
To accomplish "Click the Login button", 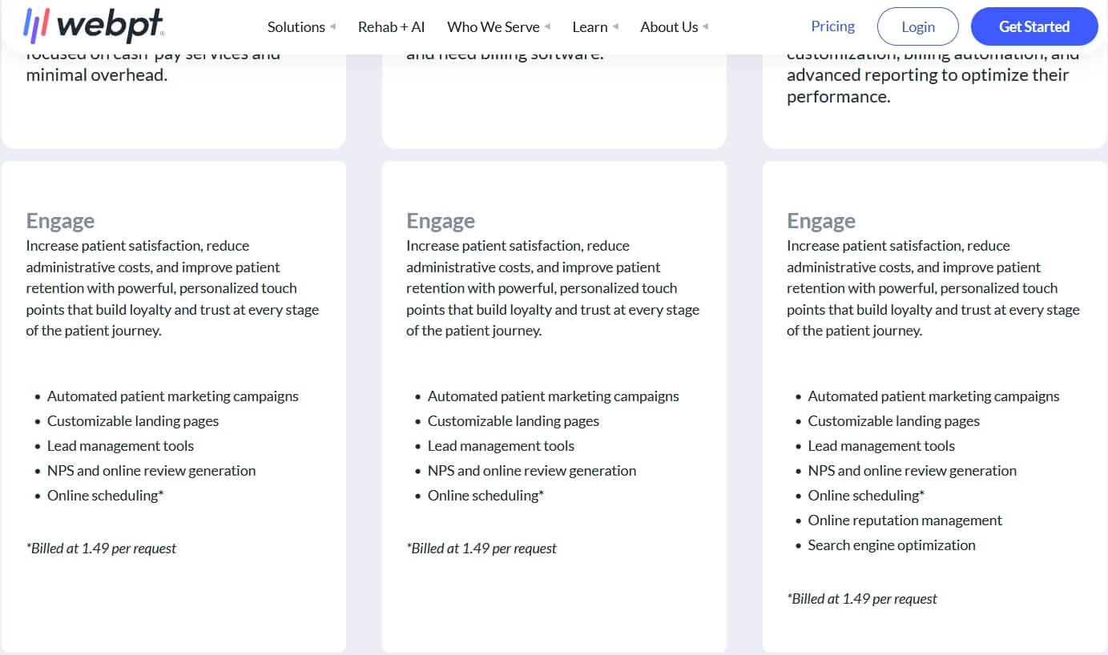I will click(x=917, y=26).
